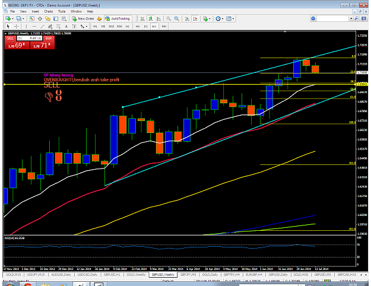
Task: Switch chart to MN timeframe
Action: pyautogui.click(x=164, y=27)
